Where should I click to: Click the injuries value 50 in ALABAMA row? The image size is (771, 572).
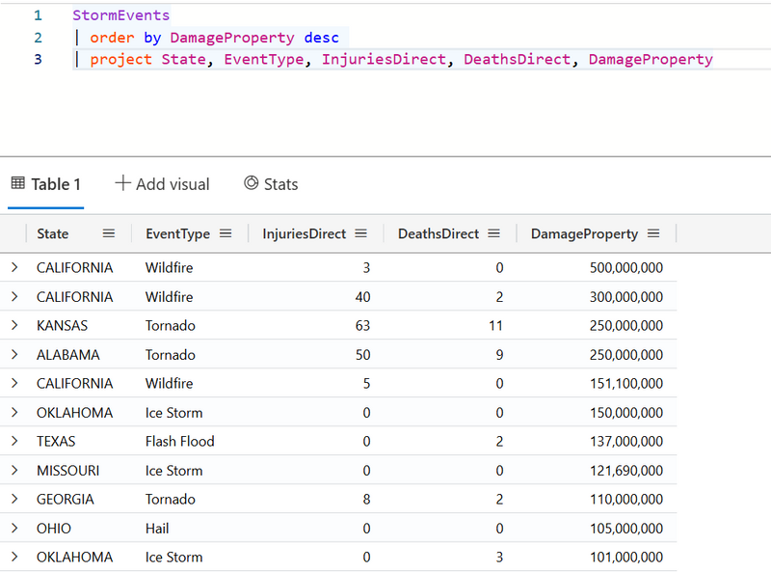(362, 354)
